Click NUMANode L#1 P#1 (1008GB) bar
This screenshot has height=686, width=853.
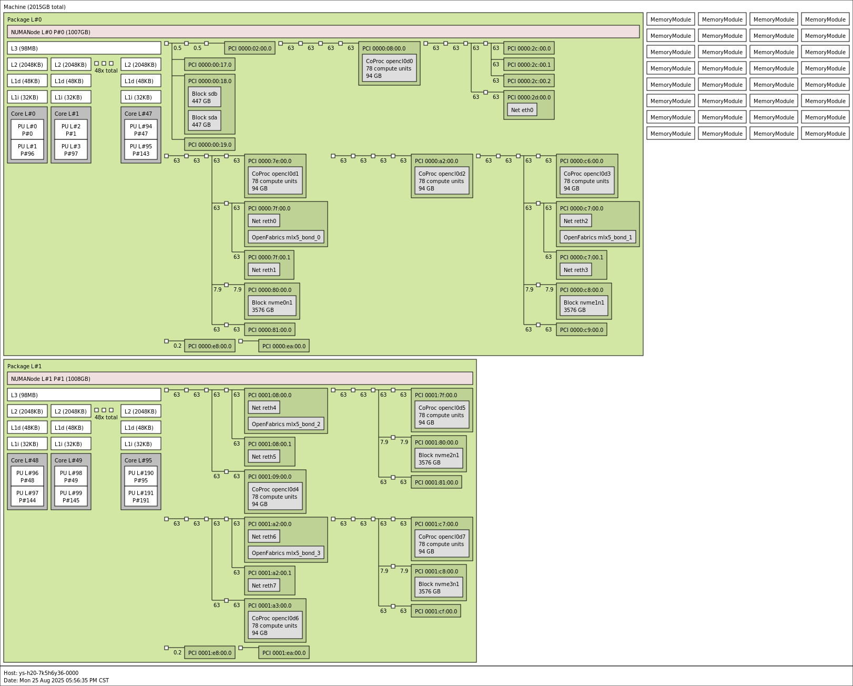[240, 379]
